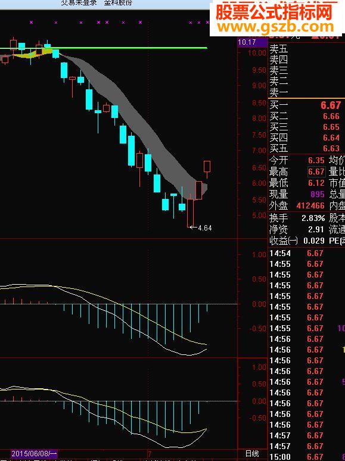
Task: Click the long red candlestick touching 4.64
Action: 191,213
